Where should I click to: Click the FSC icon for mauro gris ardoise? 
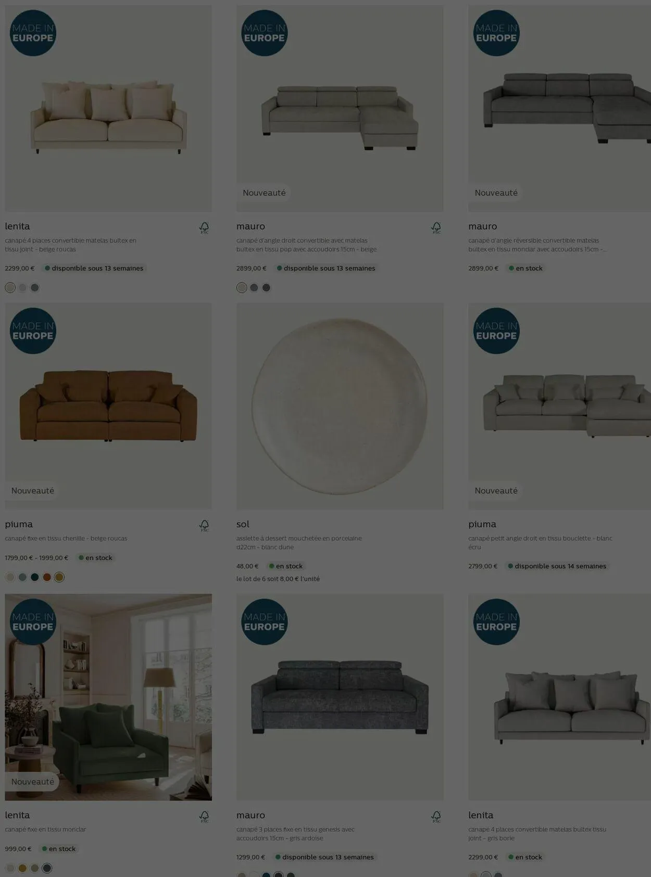pyautogui.click(x=436, y=816)
